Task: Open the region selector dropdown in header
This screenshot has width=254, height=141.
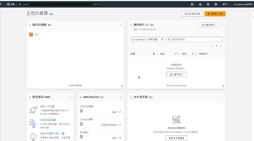Action: point(225,4)
